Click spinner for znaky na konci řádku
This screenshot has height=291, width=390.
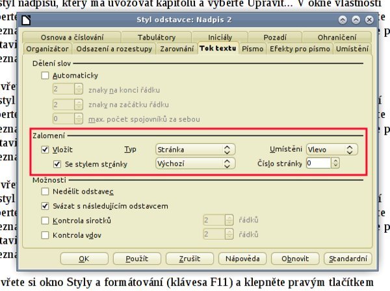pos(79,89)
